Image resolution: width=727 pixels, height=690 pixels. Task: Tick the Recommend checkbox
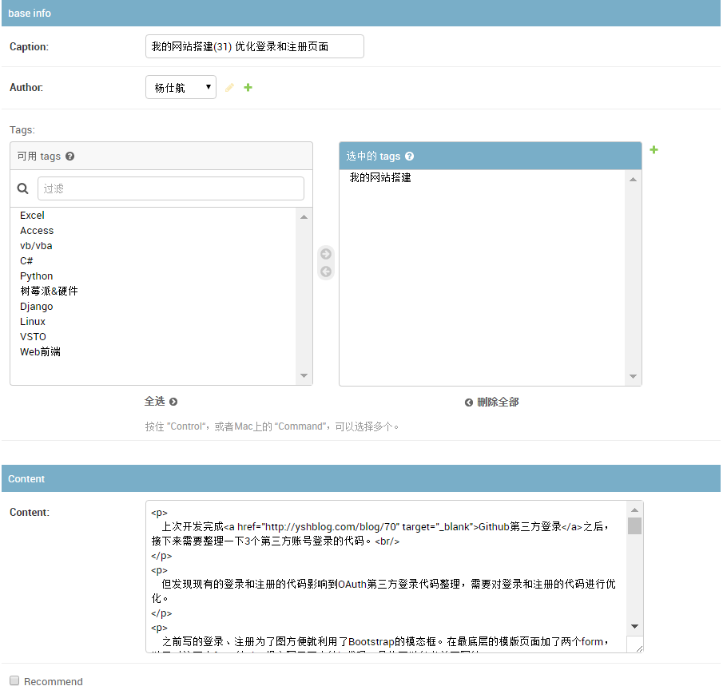point(14,680)
